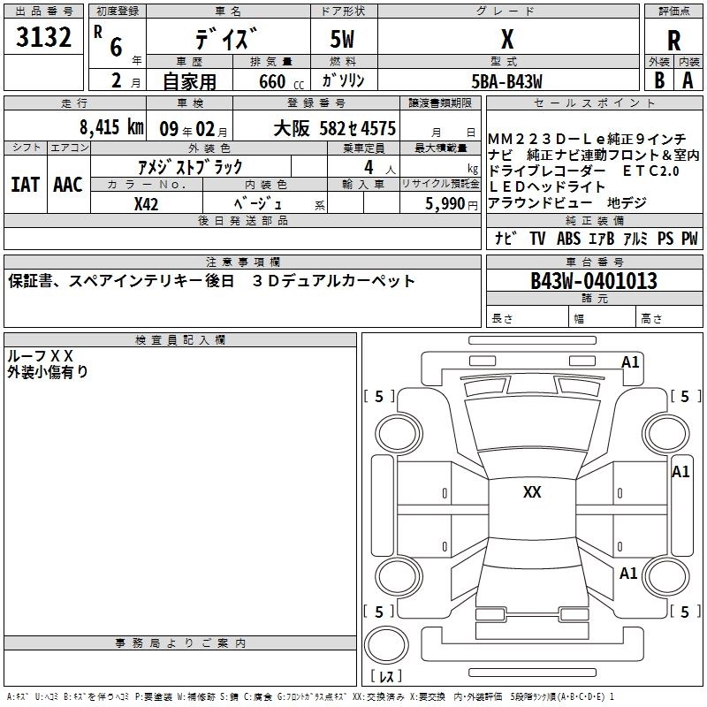This screenshot has width=707, height=707.
Task: Select recycle deposit 5,990円
Action: [452, 204]
